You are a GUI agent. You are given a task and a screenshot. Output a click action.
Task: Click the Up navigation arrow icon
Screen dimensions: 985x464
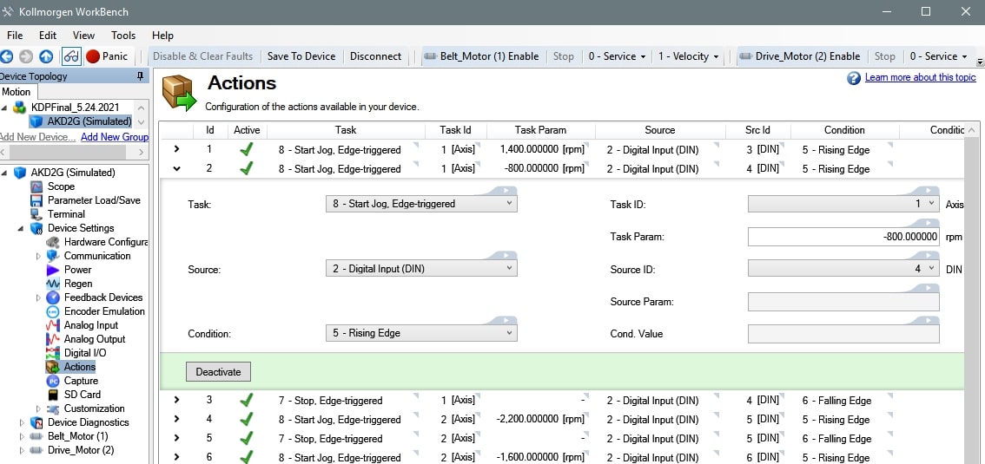point(46,56)
